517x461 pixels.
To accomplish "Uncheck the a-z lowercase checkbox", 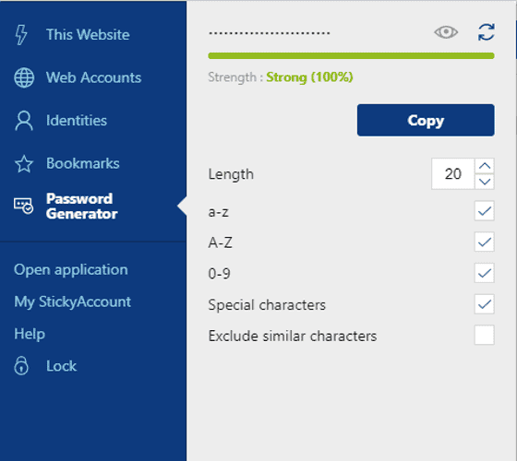I will (485, 211).
